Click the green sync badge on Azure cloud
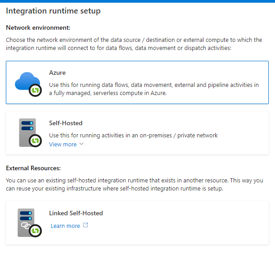The width and height of the screenshot is (275, 254). [x=35, y=90]
